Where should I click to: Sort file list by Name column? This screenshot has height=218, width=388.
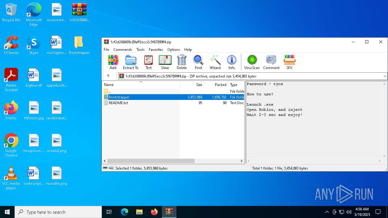[141, 85]
